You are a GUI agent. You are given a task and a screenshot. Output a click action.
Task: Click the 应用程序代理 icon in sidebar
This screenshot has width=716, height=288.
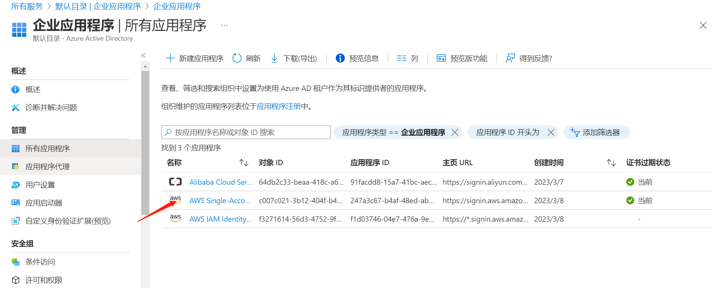tap(15, 167)
